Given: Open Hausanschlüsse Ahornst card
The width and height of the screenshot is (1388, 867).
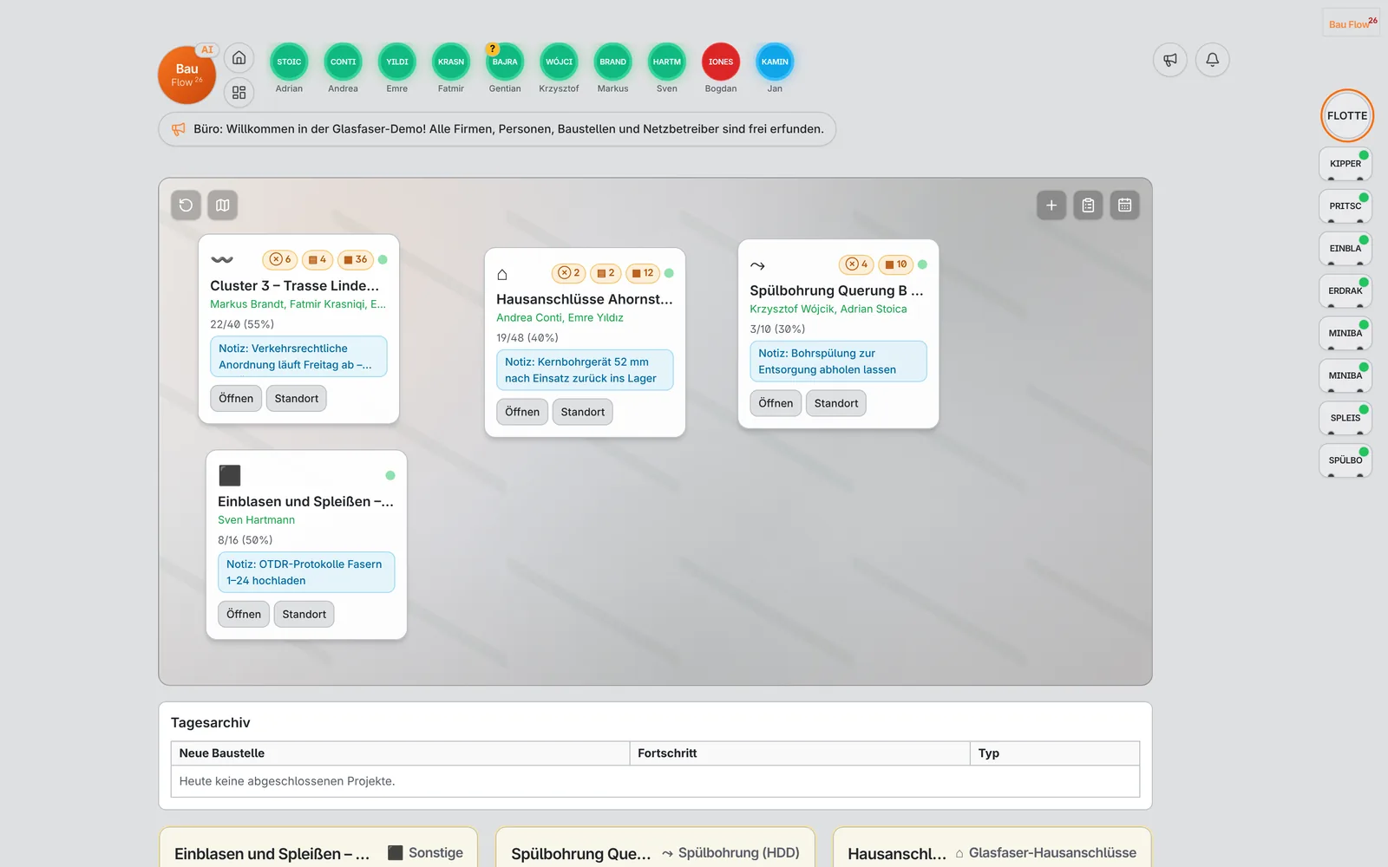Looking at the screenshot, I should point(522,412).
